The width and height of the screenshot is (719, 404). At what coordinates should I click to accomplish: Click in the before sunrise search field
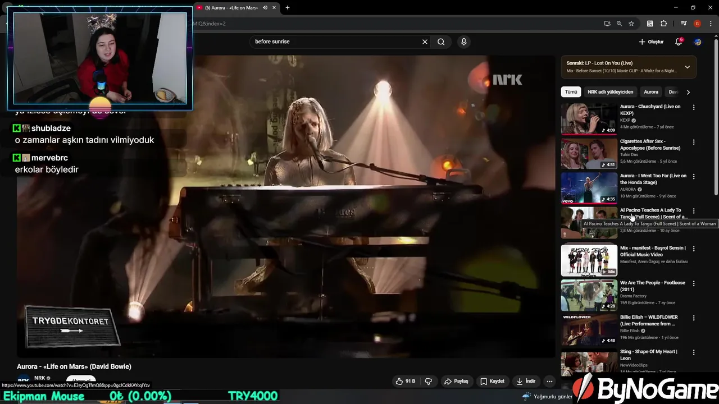(334, 42)
